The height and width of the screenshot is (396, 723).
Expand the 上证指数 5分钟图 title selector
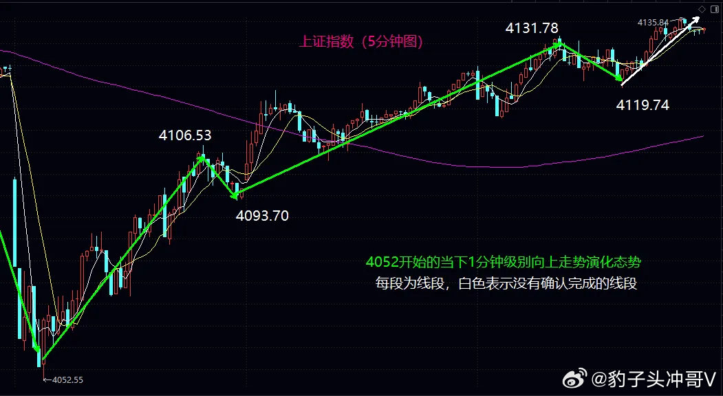pyautogui.click(x=363, y=41)
